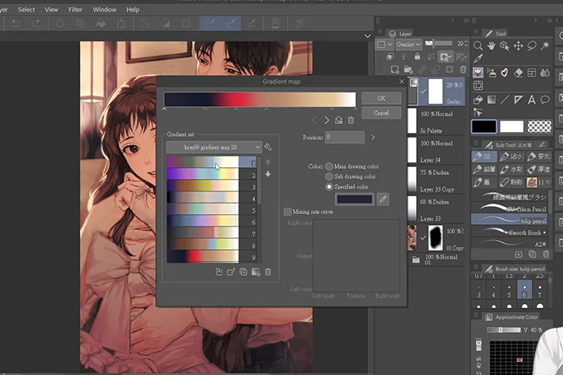Cancel the Gradient map dialog
The width and height of the screenshot is (563, 375).
pos(382,112)
